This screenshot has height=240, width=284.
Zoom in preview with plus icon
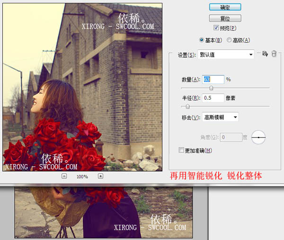click(100, 176)
